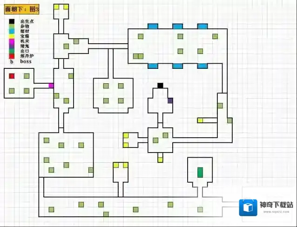Screen dimensions: 297x227
Task: Select the green exit marker
Action: [x=200, y=172]
